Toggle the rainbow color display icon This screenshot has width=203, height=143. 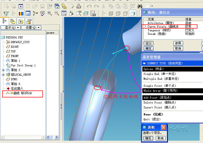point(21,13)
